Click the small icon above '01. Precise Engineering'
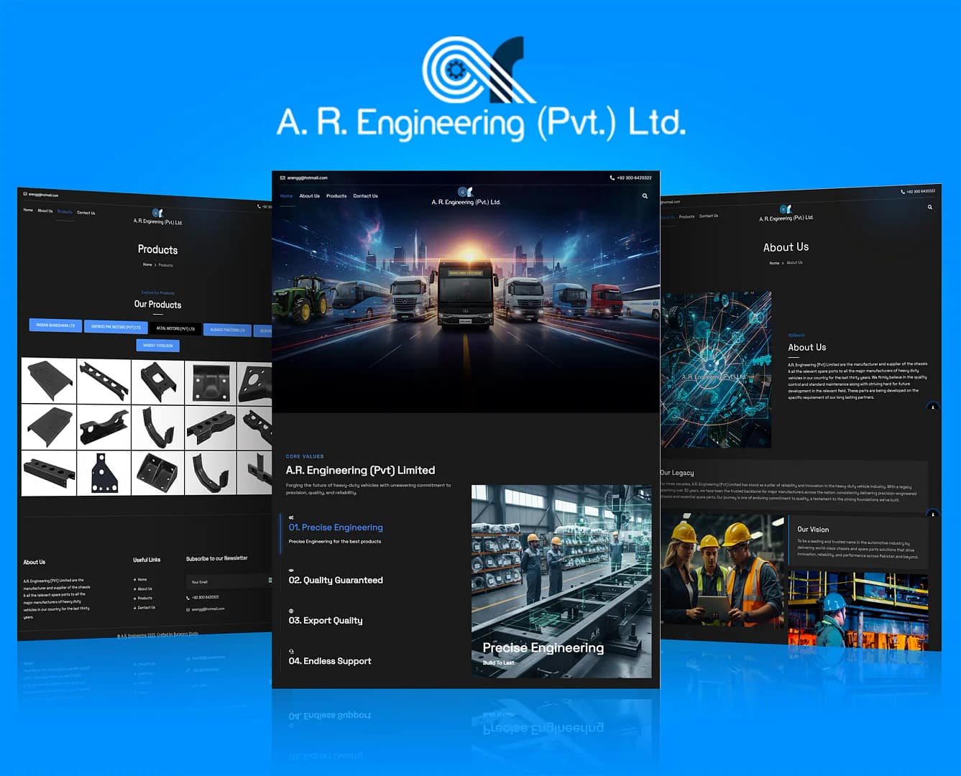Image resolution: width=961 pixels, height=776 pixels. tap(291, 517)
